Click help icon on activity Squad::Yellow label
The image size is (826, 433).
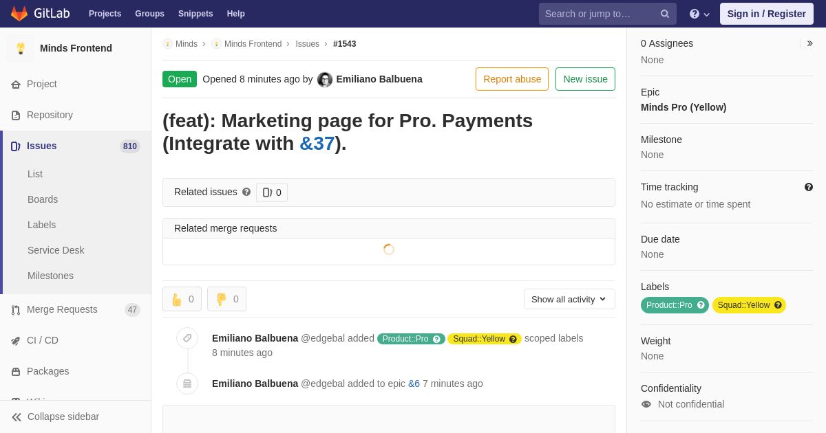click(x=513, y=339)
